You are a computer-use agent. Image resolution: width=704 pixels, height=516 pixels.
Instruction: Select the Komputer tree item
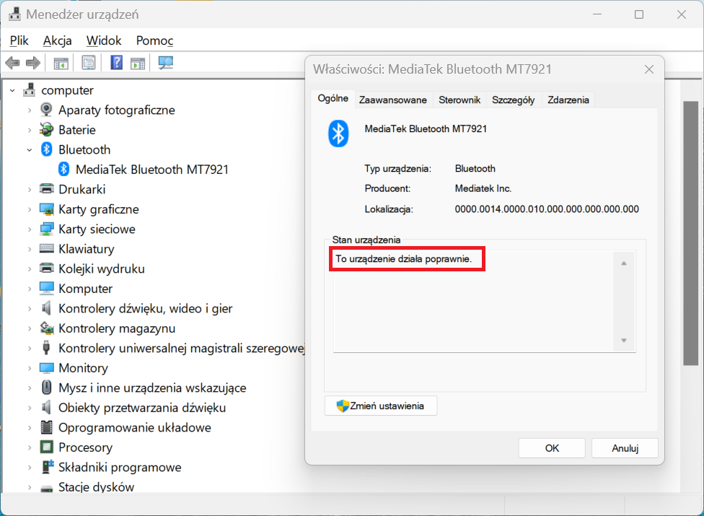tap(85, 289)
